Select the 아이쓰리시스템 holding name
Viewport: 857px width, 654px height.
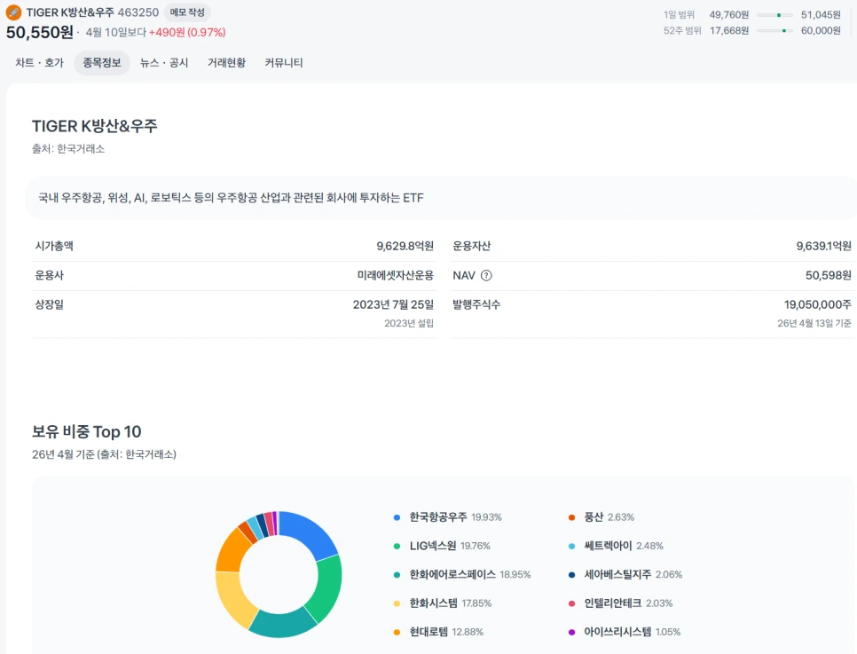pos(617,632)
